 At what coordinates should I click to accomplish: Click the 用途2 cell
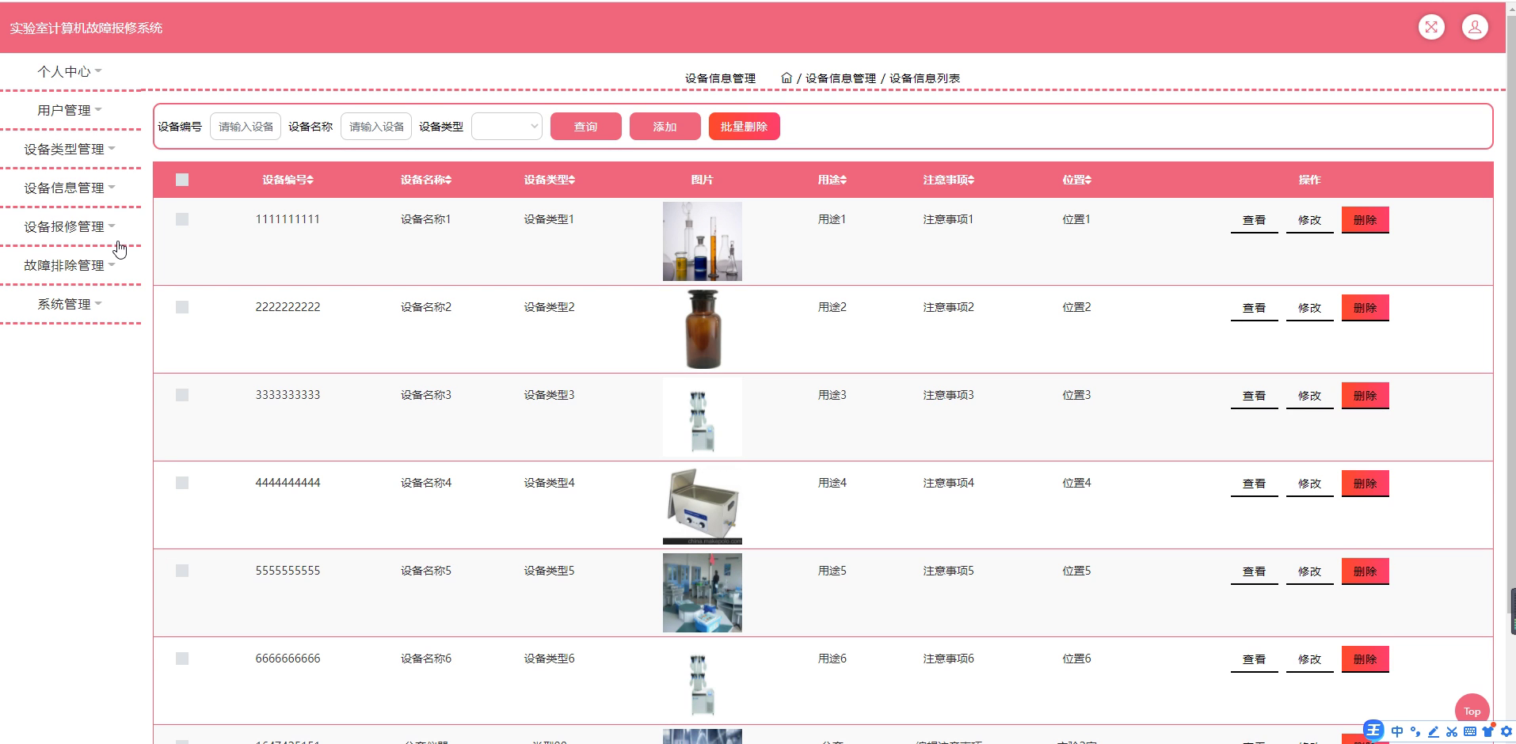point(832,307)
